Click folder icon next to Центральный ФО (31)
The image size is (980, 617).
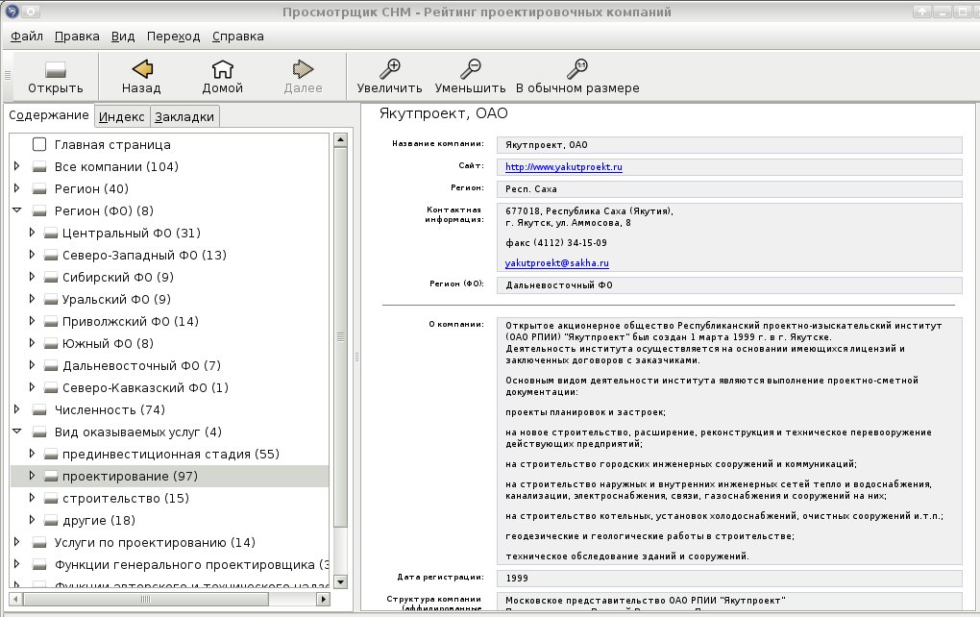[51, 234]
